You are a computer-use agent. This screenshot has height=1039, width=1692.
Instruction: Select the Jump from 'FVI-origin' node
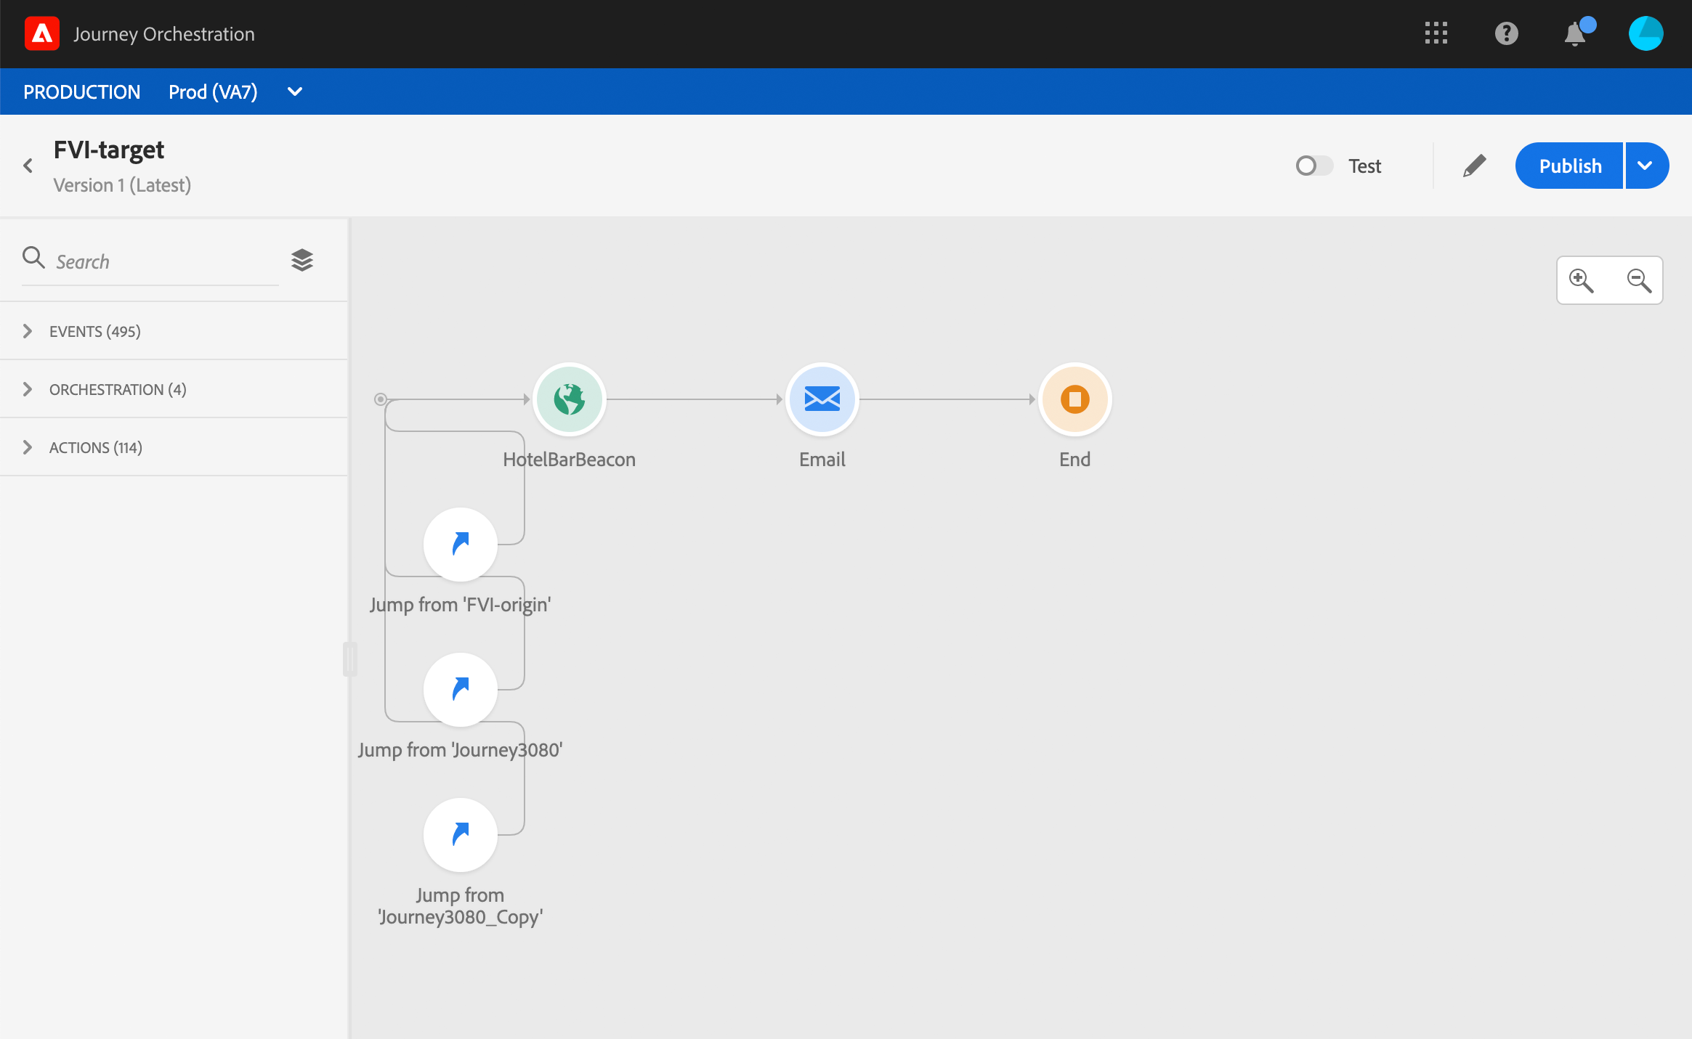click(460, 545)
